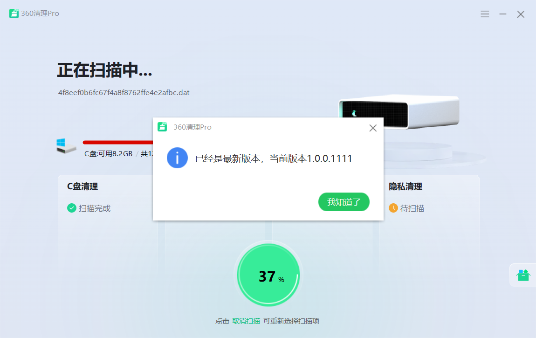Viewport: 536px width, 338px height.
Task: Click the blue info icon in dialog
Action: [177, 158]
